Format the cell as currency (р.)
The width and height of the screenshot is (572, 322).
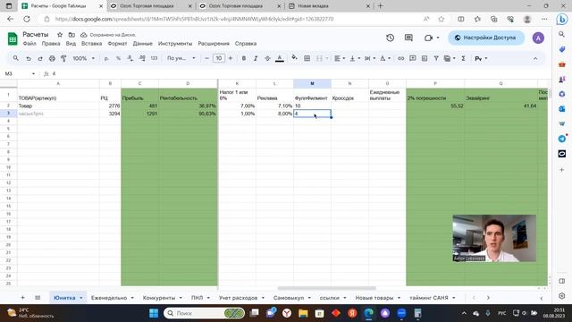point(106,58)
